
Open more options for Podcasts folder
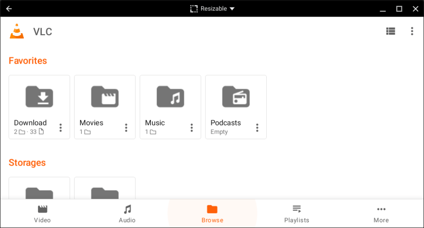pos(257,127)
